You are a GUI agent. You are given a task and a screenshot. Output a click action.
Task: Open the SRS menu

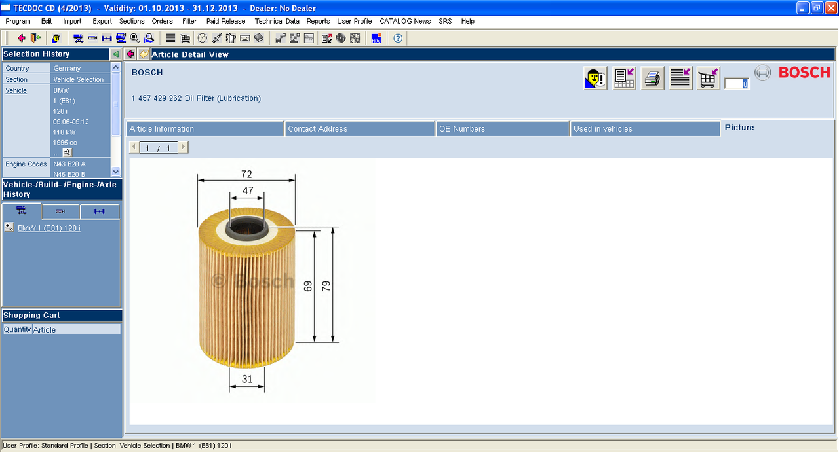[x=445, y=21]
